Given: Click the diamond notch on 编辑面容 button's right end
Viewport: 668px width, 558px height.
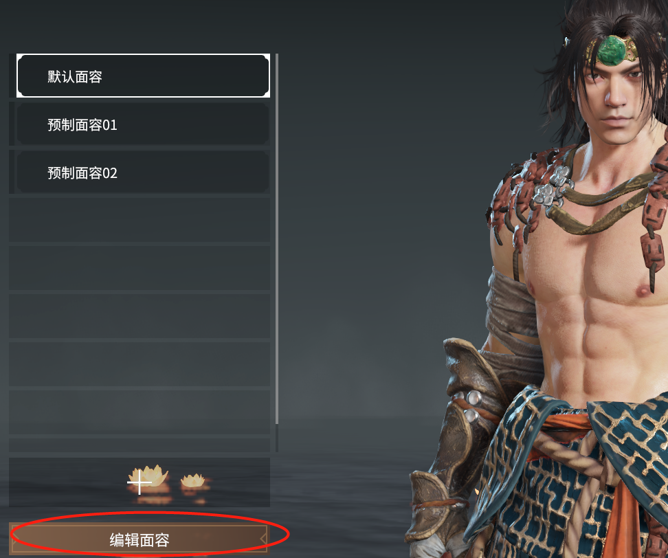Looking at the screenshot, I should click(x=264, y=539).
